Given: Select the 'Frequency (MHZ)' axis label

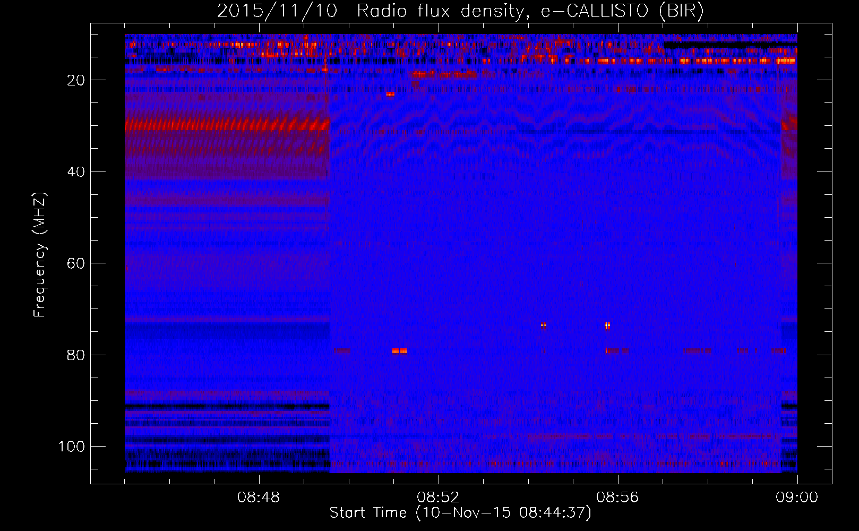Looking at the screenshot, I should (40, 255).
